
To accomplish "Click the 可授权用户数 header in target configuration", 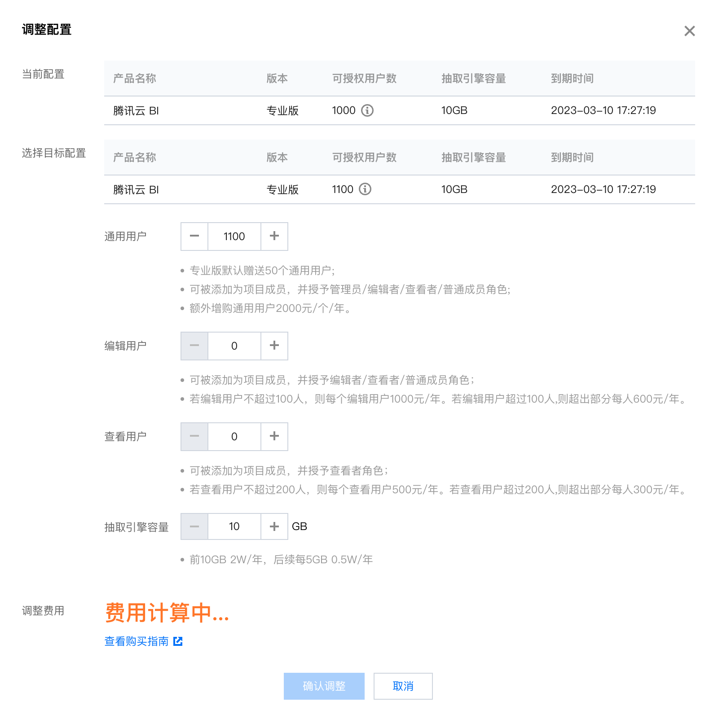I will (364, 158).
